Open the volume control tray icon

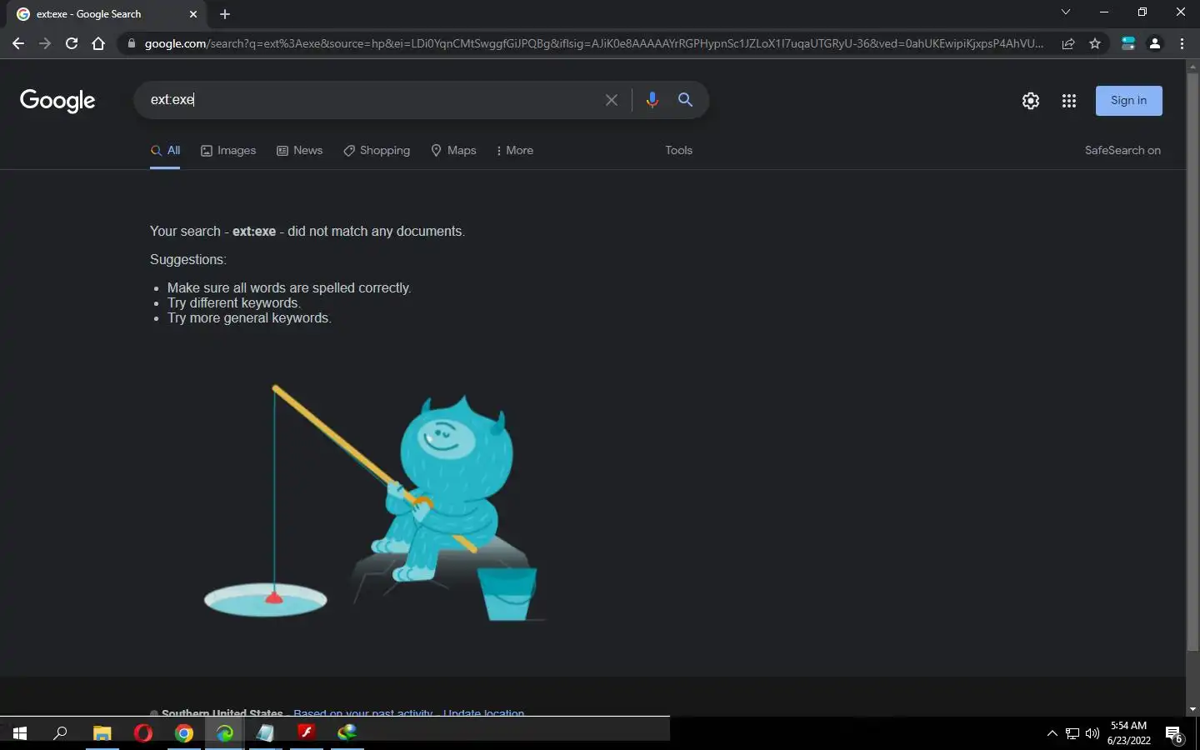(1092, 734)
